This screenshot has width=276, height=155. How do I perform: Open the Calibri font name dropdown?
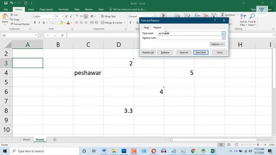pos(53,16)
